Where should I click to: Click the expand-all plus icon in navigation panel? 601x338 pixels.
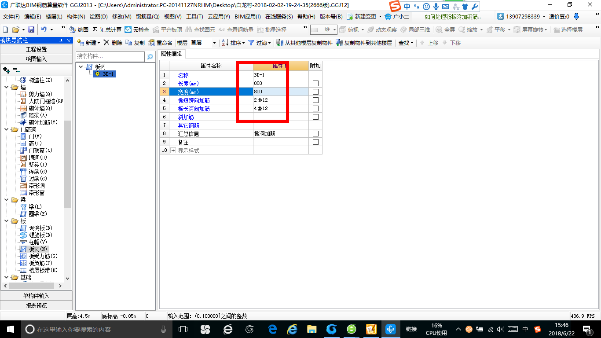(7, 70)
